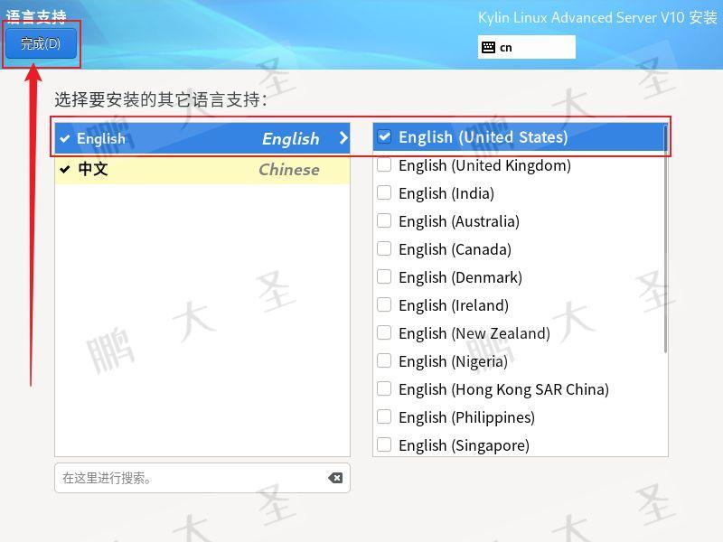Enable English (Denmark) locale
The width and height of the screenshot is (723, 542).
tap(384, 277)
